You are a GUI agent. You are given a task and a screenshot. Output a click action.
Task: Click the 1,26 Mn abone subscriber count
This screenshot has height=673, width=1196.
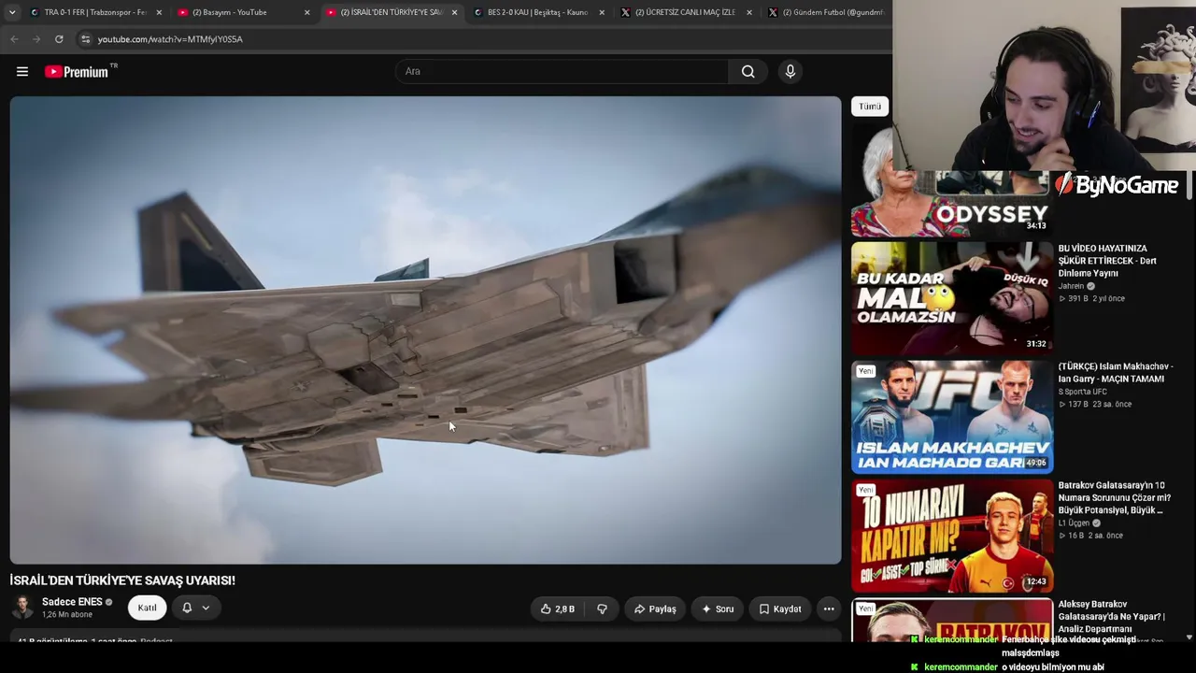tap(67, 615)
